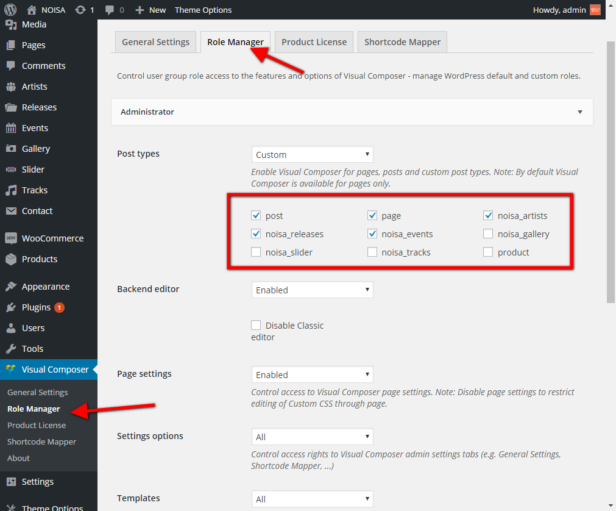Image resolution: width=616 pixels, height=511 pixels.
Task: Open the Post types Custom dropdown
Action: (312, 155)
